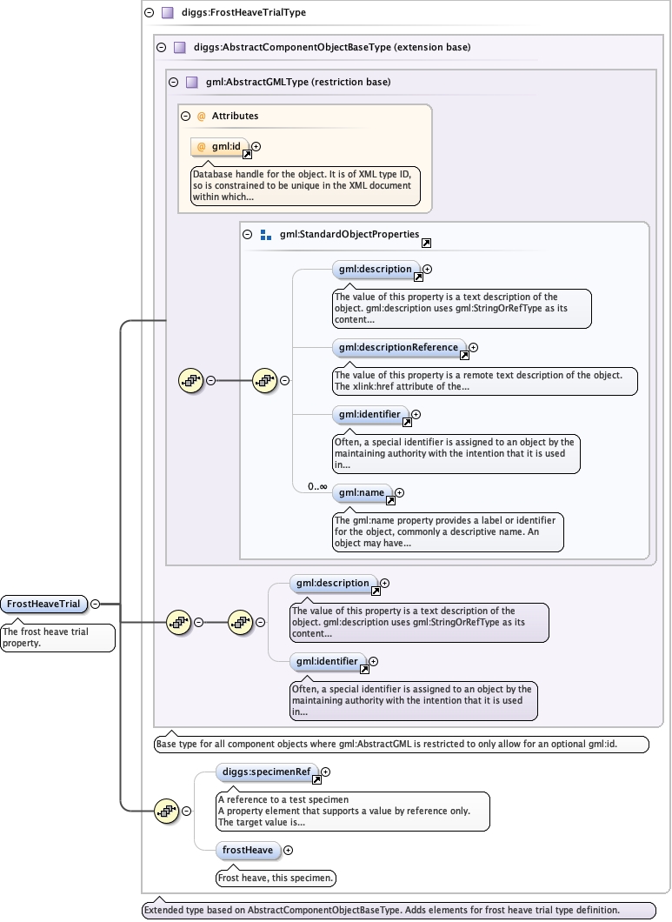Select the FrostHeaveTrial root element

tap(44, 605)
